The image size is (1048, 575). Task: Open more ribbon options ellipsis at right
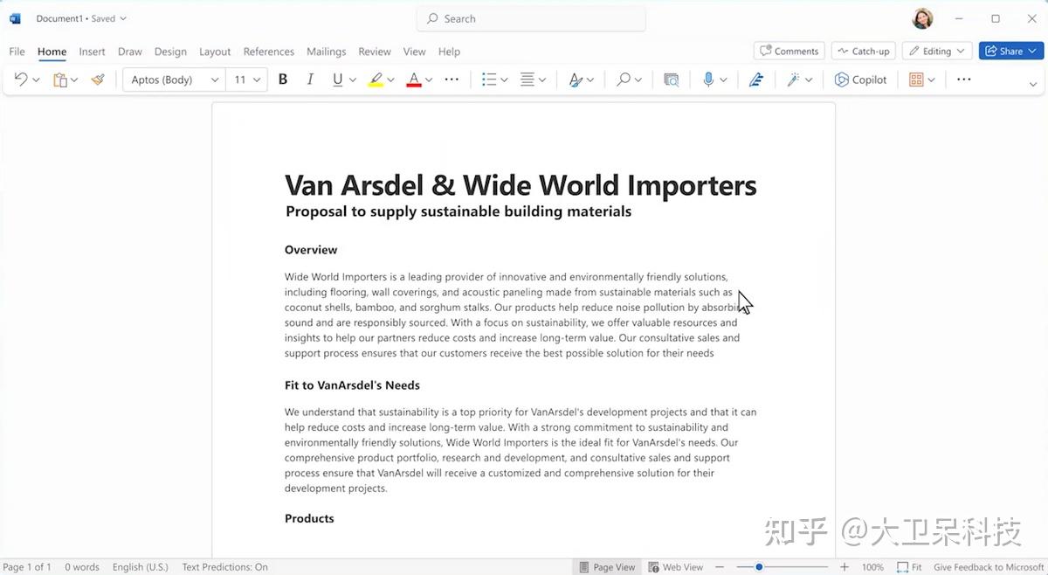click(x=964, y=80)
